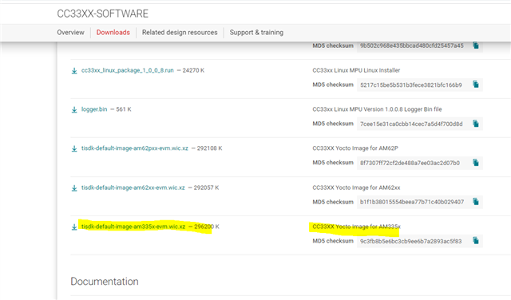The height and width of the screenshot is (300, 511).
Task: Click description CC33xx Linux MPU Linux Installer
Action: [x=356, y=70]
